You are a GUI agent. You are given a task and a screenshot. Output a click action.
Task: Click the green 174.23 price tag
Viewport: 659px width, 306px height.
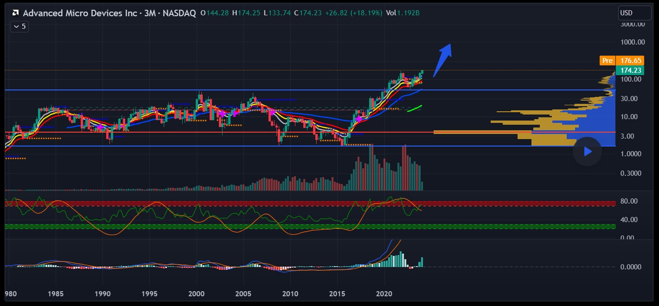629,70
